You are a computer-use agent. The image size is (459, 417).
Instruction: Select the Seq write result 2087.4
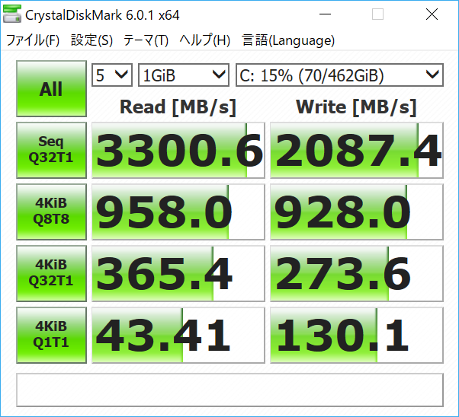pyautogui.click(x=357, y=150)
